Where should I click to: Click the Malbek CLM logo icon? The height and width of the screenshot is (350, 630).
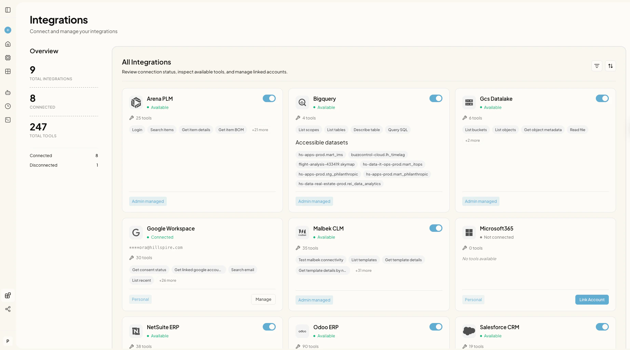pyautogui.click(x=302, y=233)
